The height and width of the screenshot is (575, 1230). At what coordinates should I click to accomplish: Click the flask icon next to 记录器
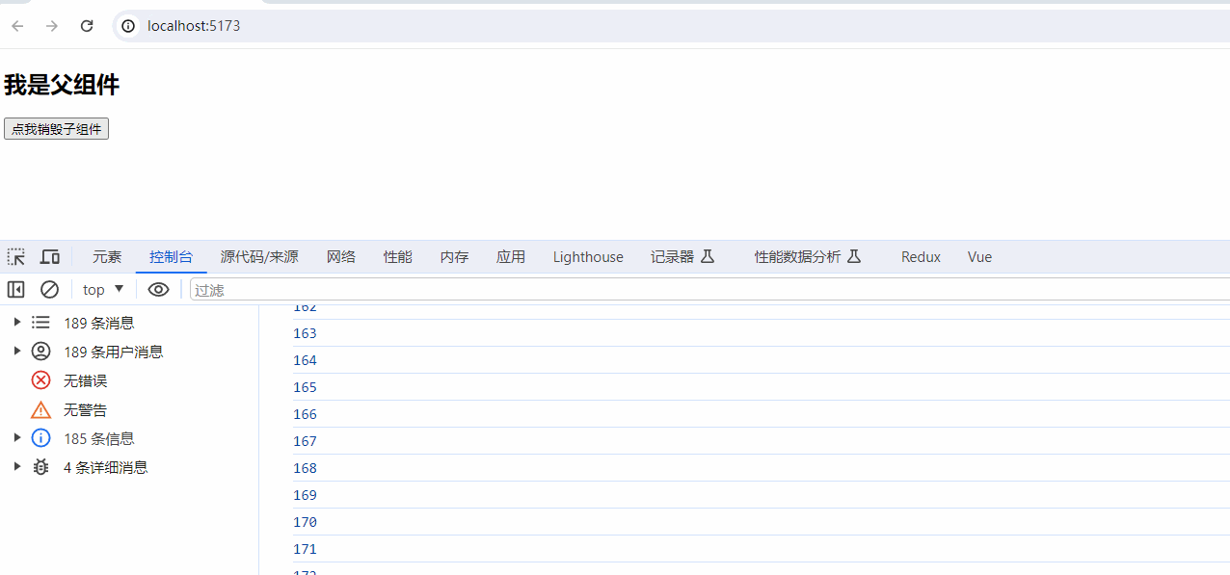[707, 257]
